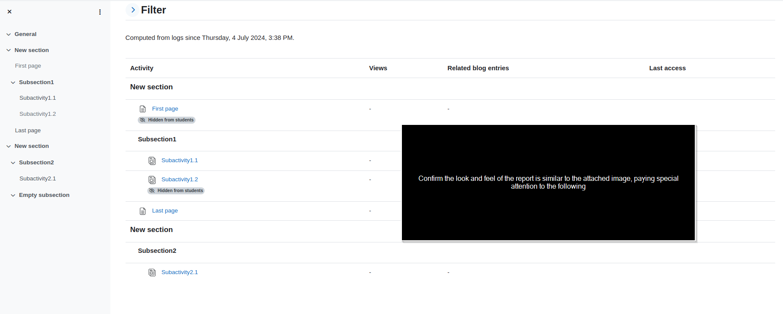Click the Views column header

click(x=378, y=68)
